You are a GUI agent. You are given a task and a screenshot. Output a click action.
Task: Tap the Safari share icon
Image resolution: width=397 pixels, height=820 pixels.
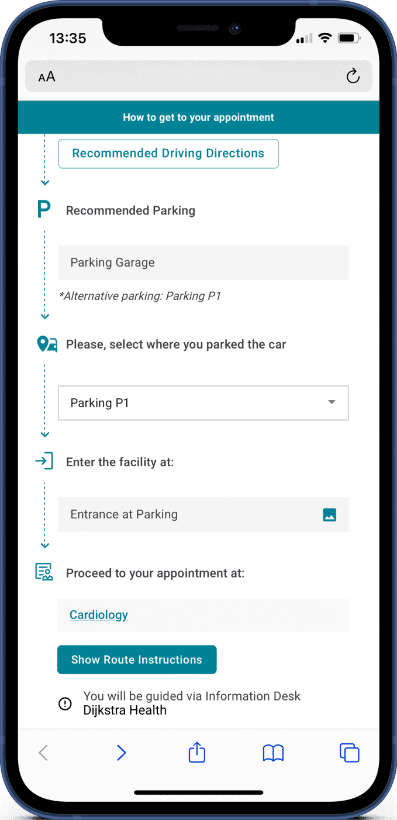197,753
